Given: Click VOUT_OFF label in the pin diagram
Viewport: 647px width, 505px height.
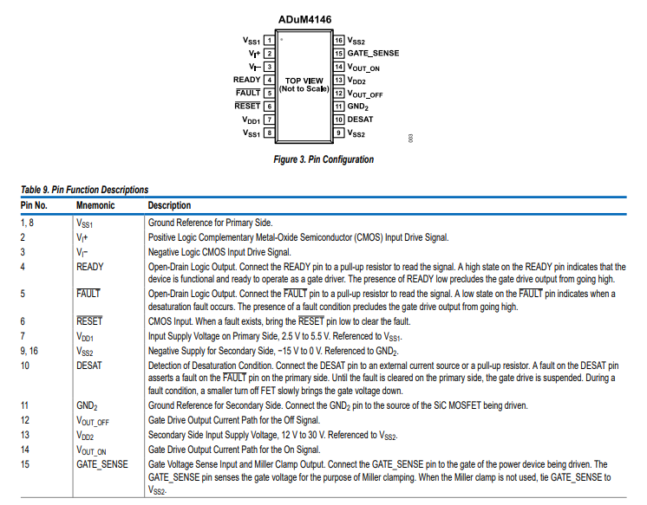Looking at the screenshot, I should click(x=365, y=94).
